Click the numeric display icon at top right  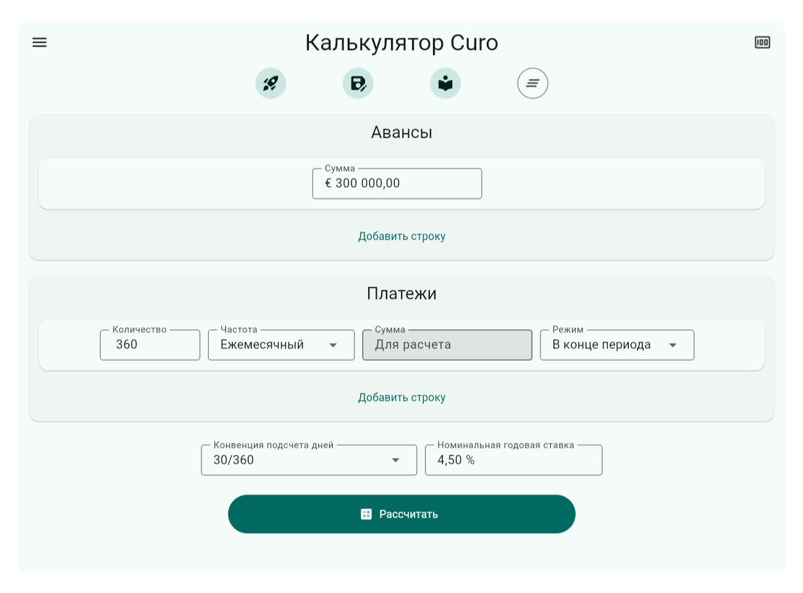762,42
